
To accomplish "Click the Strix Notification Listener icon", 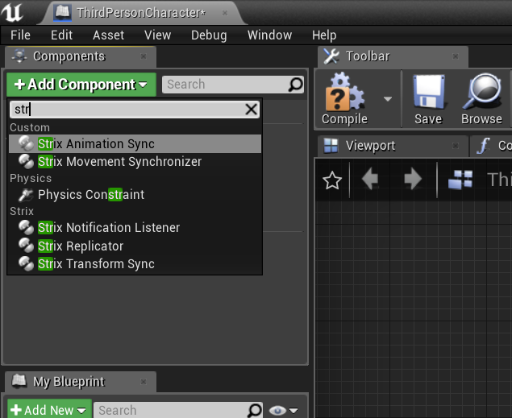I will (26, 227).
